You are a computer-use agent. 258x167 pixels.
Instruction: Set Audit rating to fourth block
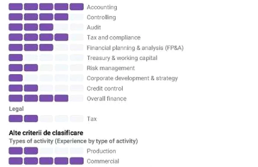[62, 27]
